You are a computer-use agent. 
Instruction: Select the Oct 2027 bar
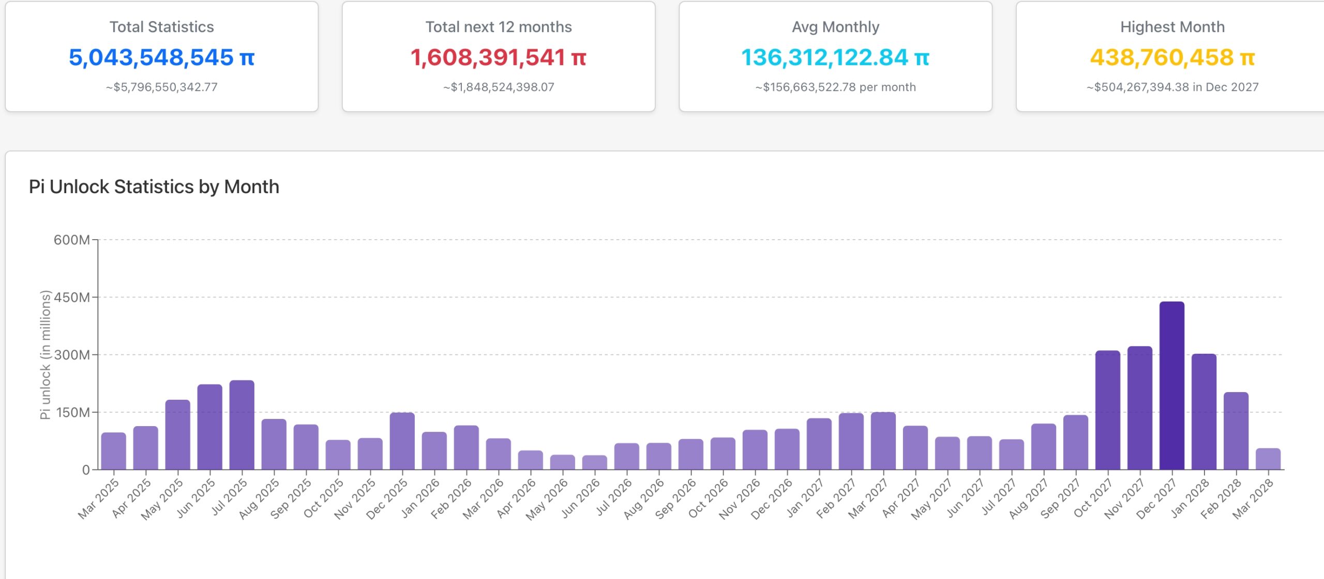point(1107,410)
